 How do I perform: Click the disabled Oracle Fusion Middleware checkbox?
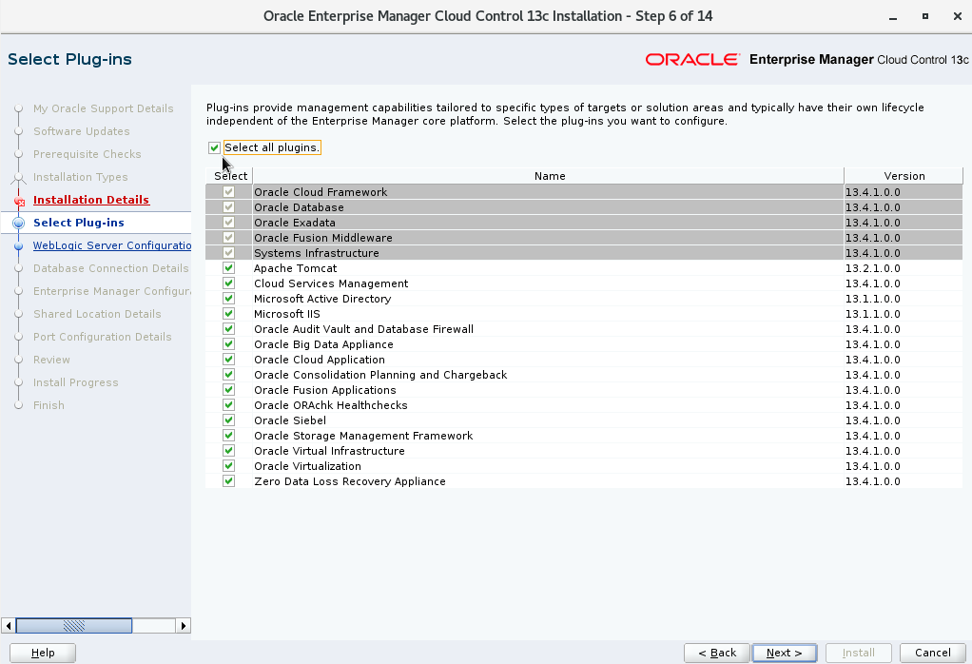(229, 238)
